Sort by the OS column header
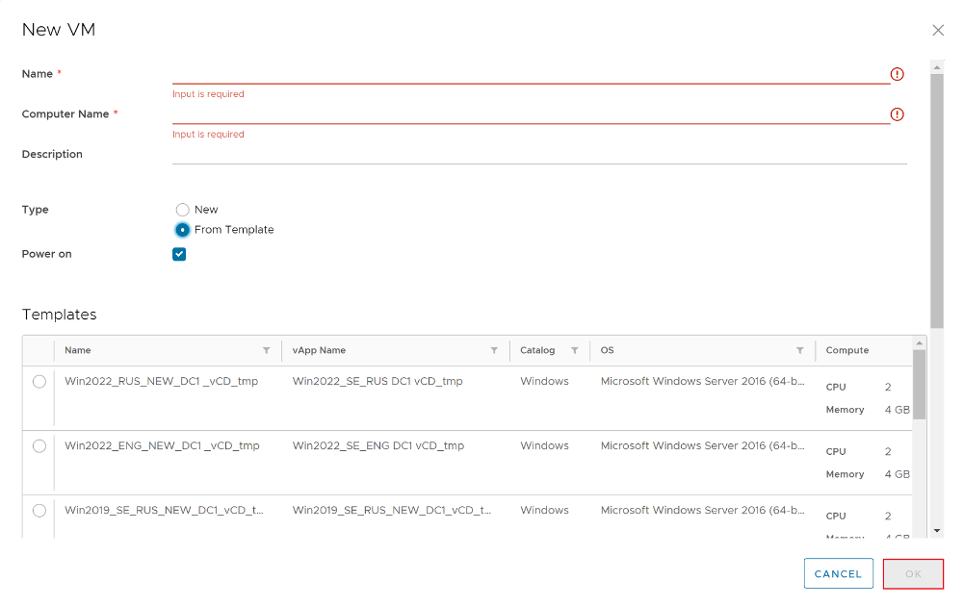The height and width of the screenshot is (606, 963). point(607,350)
